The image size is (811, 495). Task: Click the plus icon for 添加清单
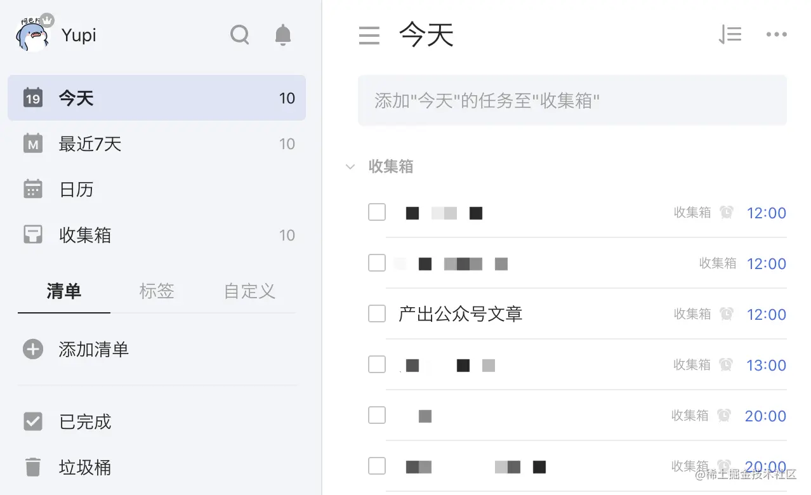click(33, 349)
